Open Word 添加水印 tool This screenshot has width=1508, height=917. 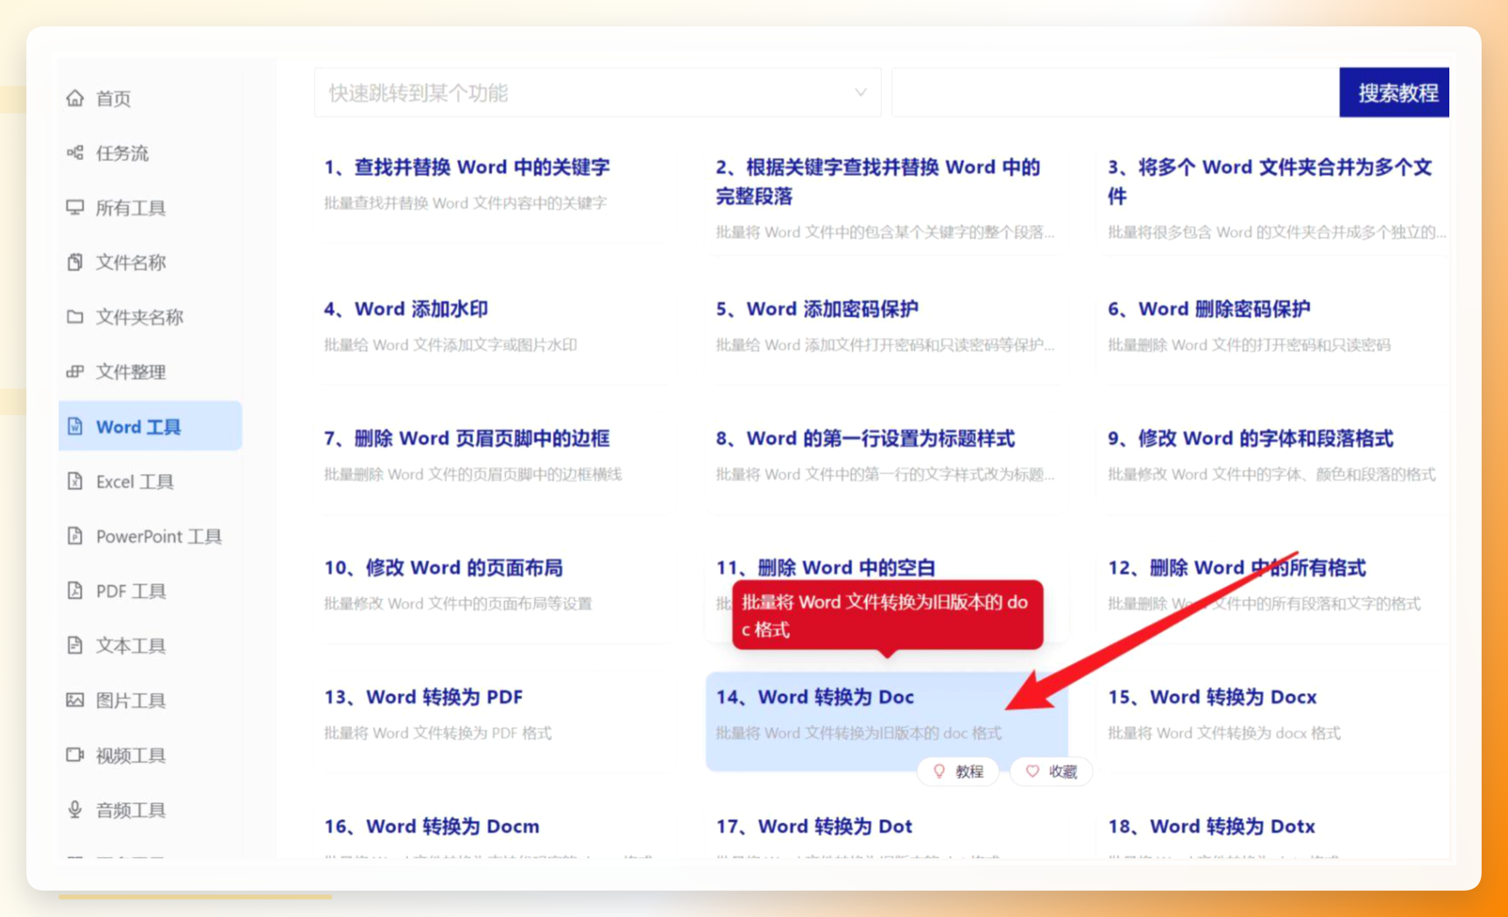(x=405, y=309)
